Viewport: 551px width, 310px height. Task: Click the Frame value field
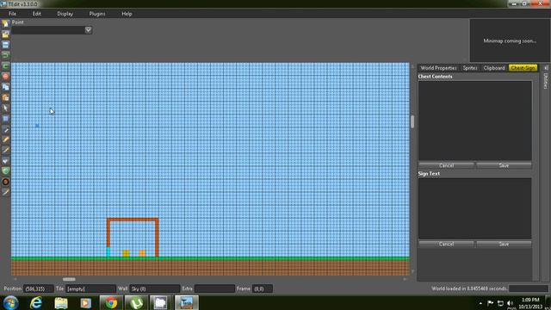click(262, 288)
